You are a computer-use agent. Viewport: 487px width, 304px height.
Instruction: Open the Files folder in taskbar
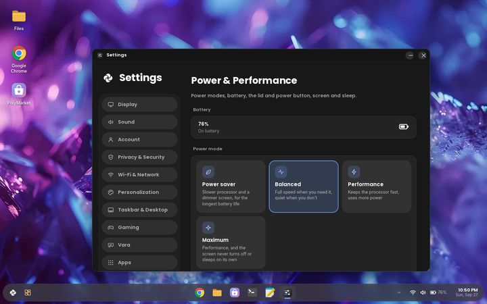click(217, 293)
